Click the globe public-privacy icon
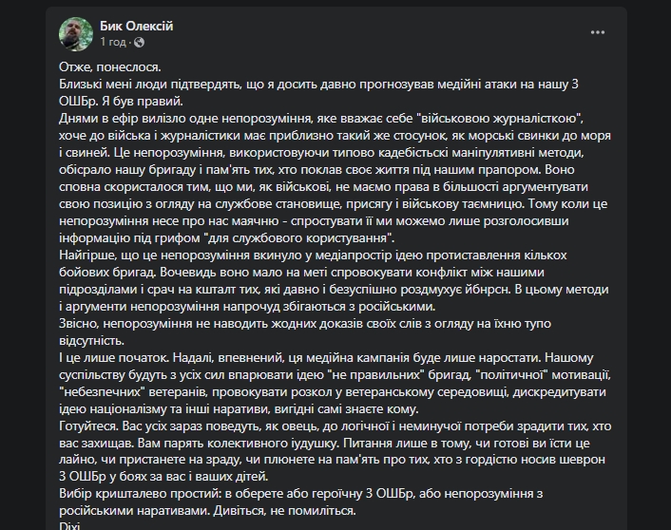Image resolution: width=671 pixels, height=530 pixels. 139,43
